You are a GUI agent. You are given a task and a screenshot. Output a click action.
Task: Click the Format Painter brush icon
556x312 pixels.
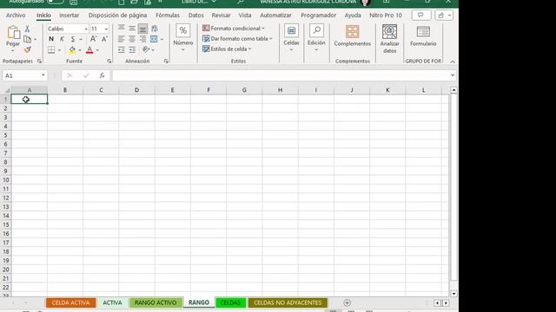(27, 49)
